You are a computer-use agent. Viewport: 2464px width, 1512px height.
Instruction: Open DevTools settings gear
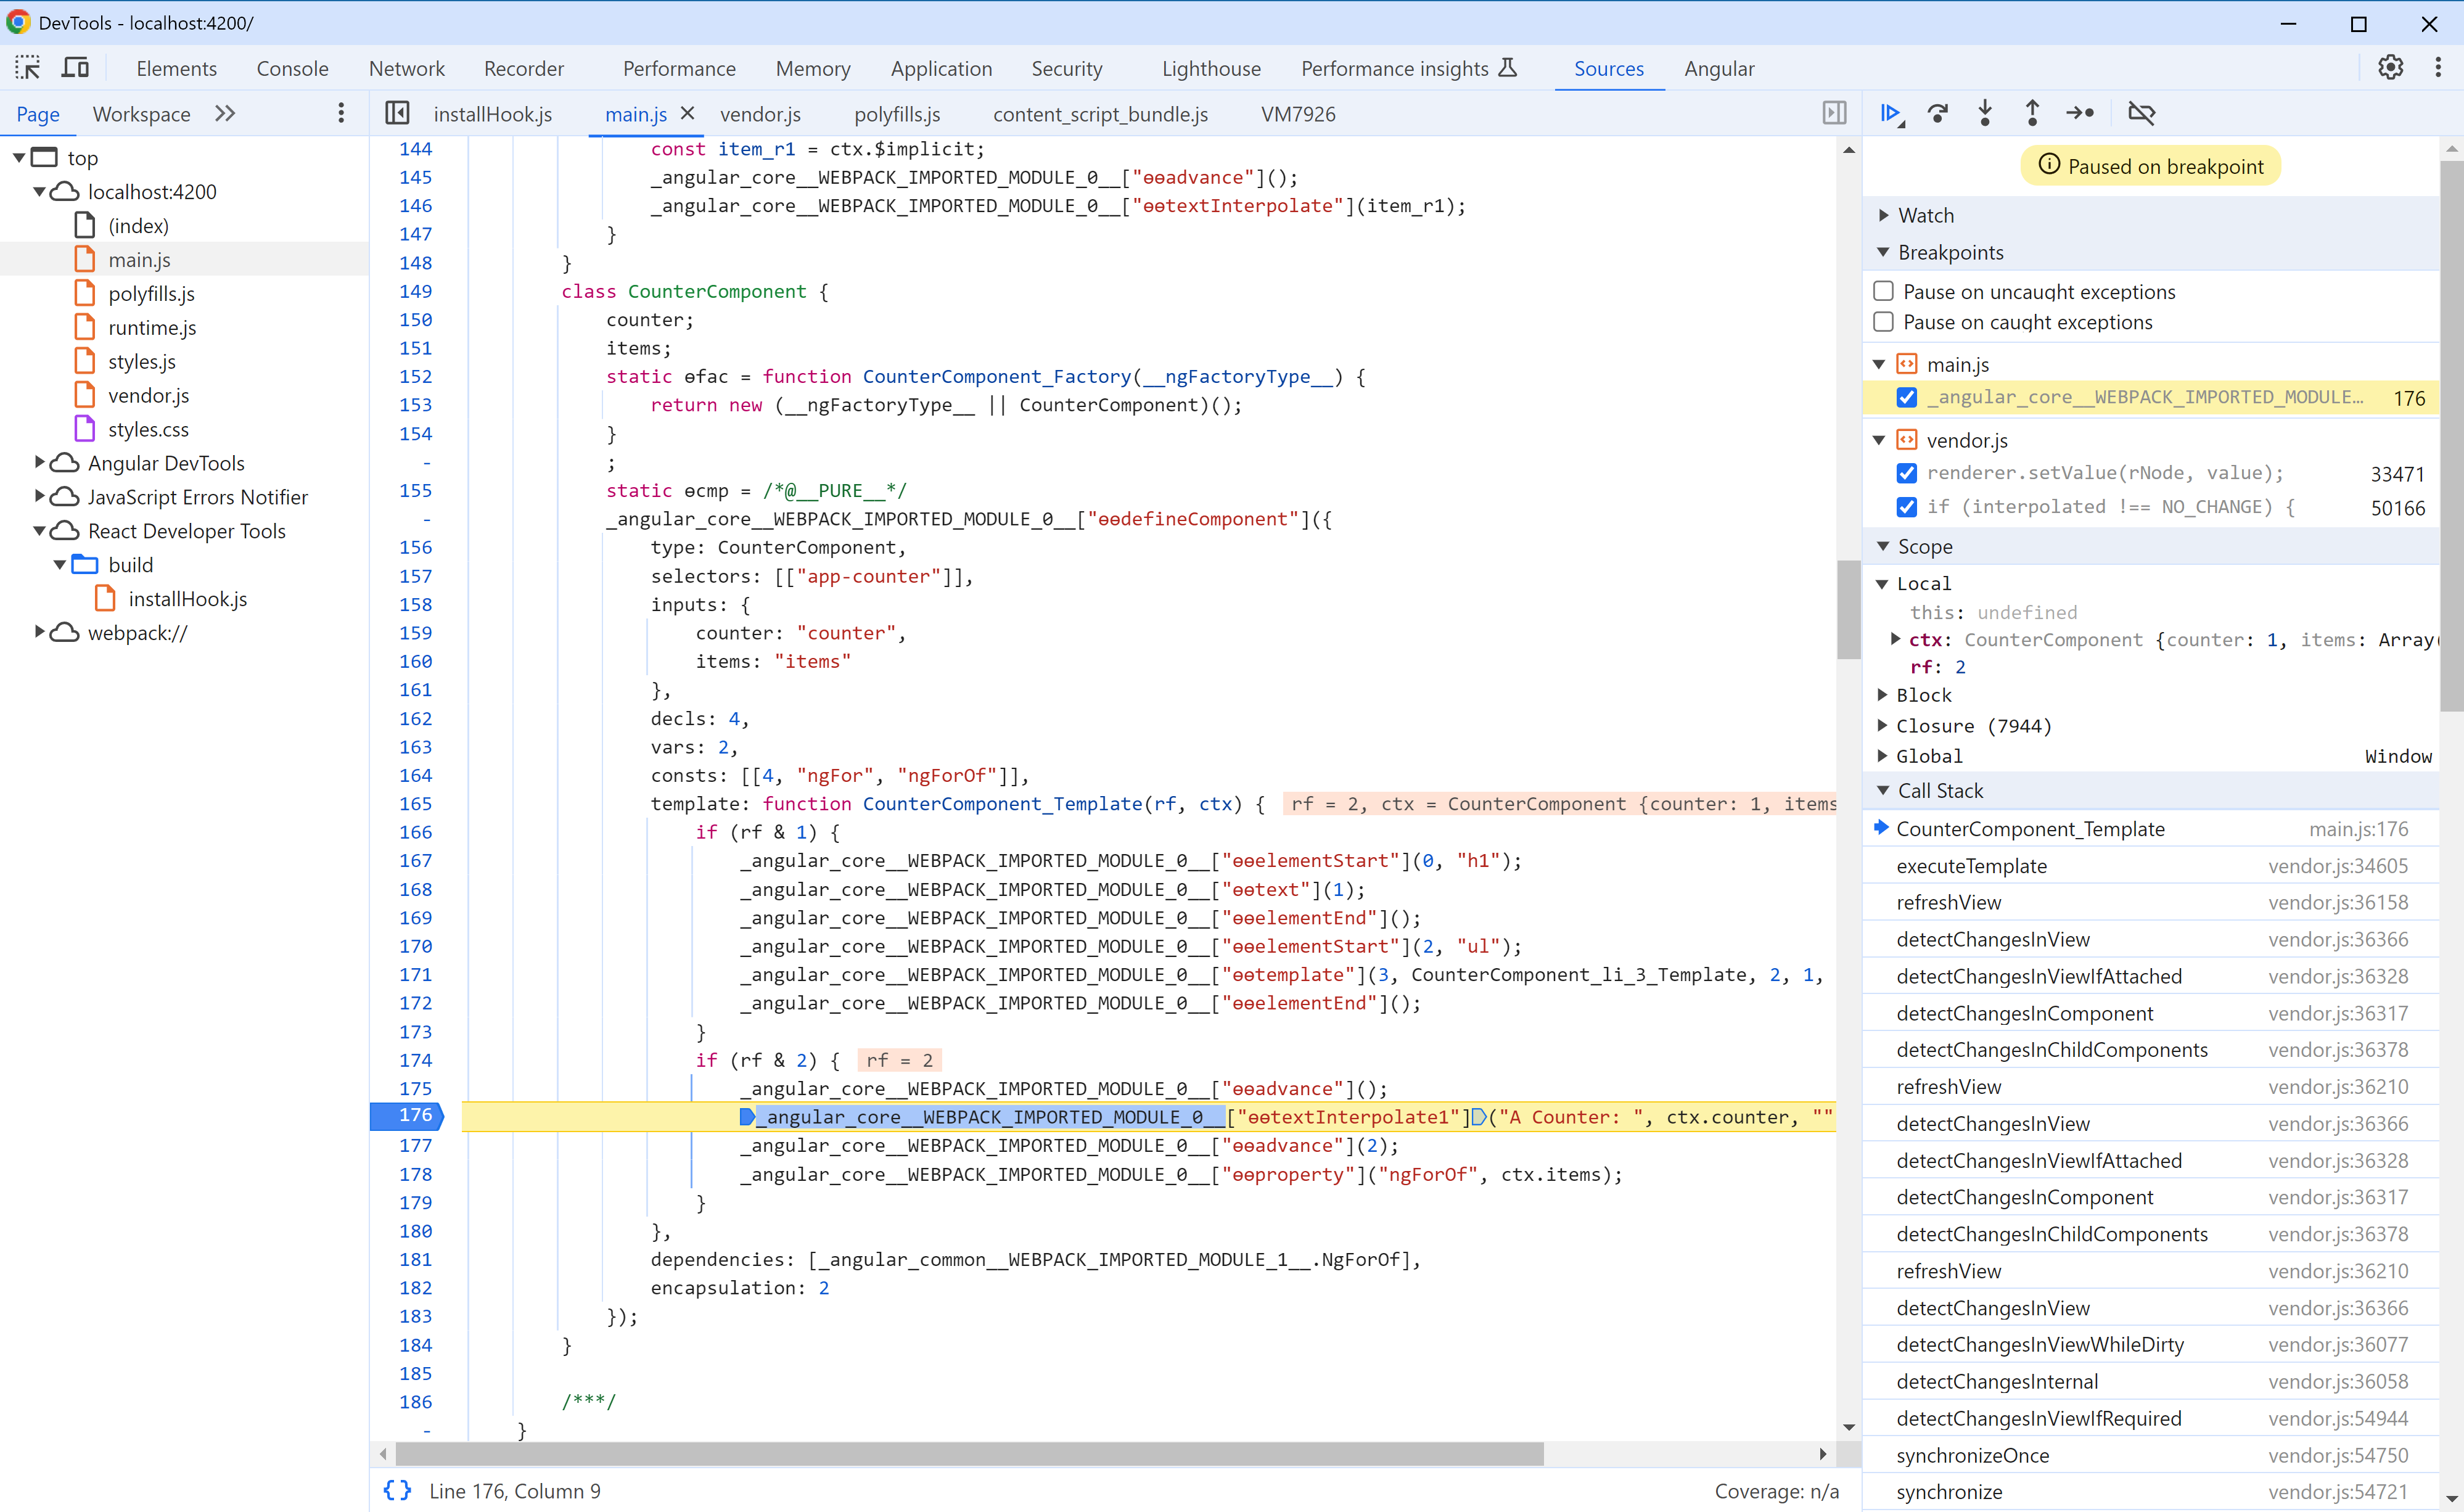coord(2391,68)
